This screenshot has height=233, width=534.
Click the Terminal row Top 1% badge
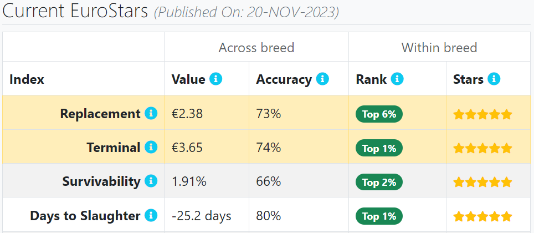pyautogui.click(x=379, y=148)
